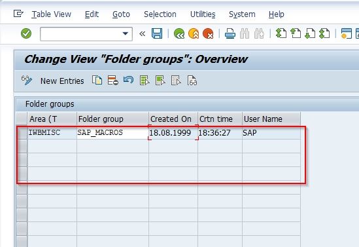Click the Delete entry icon
This screenshot has height=247, width=359.
[x=113, y=81]
